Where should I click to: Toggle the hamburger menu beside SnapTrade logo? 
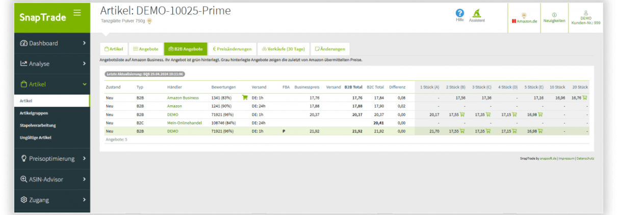(x=77, y=12)
